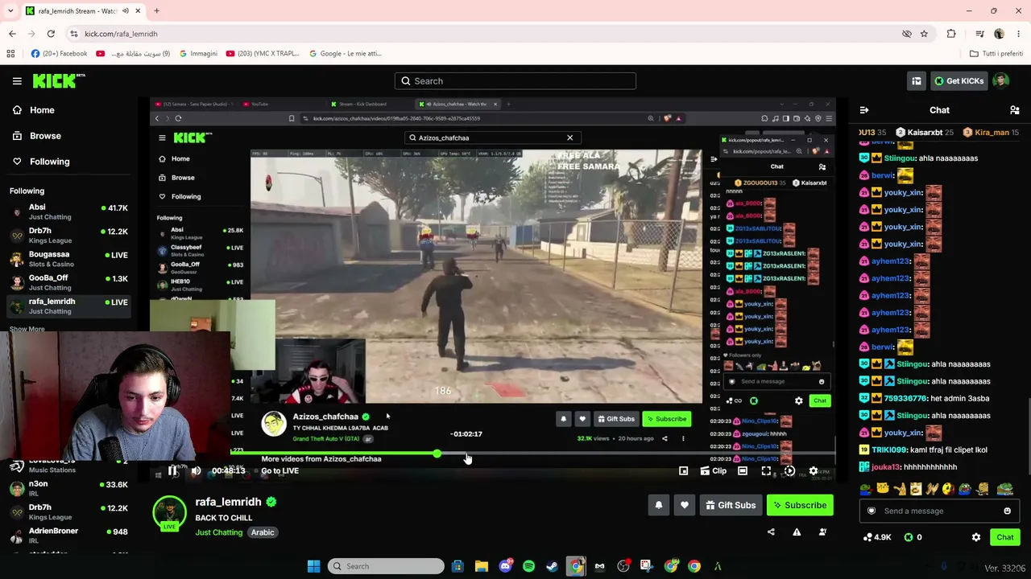Mute the browser tab audio icon

point(125,10)
